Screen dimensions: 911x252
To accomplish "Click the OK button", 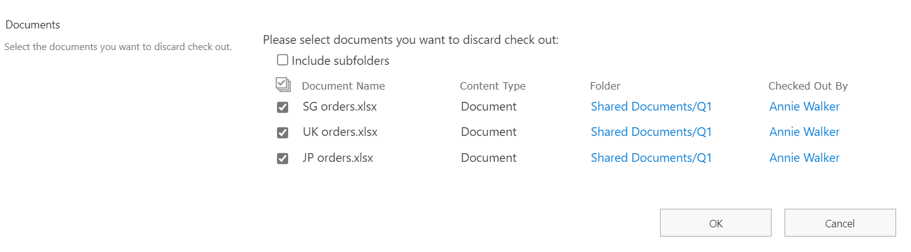I will pyautogui.click(x=715, y=223).
